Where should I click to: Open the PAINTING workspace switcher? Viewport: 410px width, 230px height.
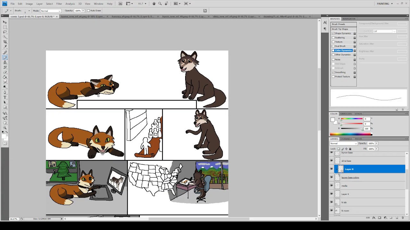pyautogui.click(x=385, y=4)
